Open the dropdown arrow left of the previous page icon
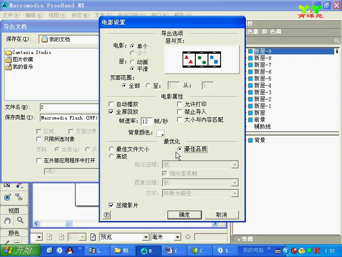The height and width of the screenshot is (257, 342). click(39, 237)
